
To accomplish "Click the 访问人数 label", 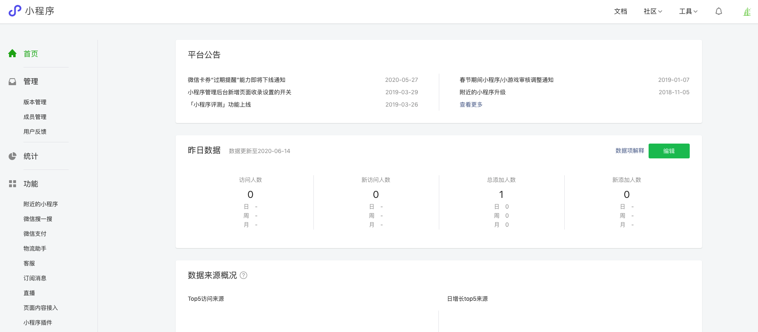I will (x=250, y=180).
